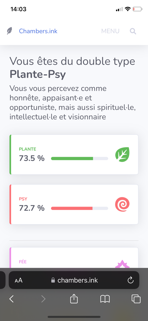Tap the feather logo icon
The image size is (148, 321).
[9, 31]
